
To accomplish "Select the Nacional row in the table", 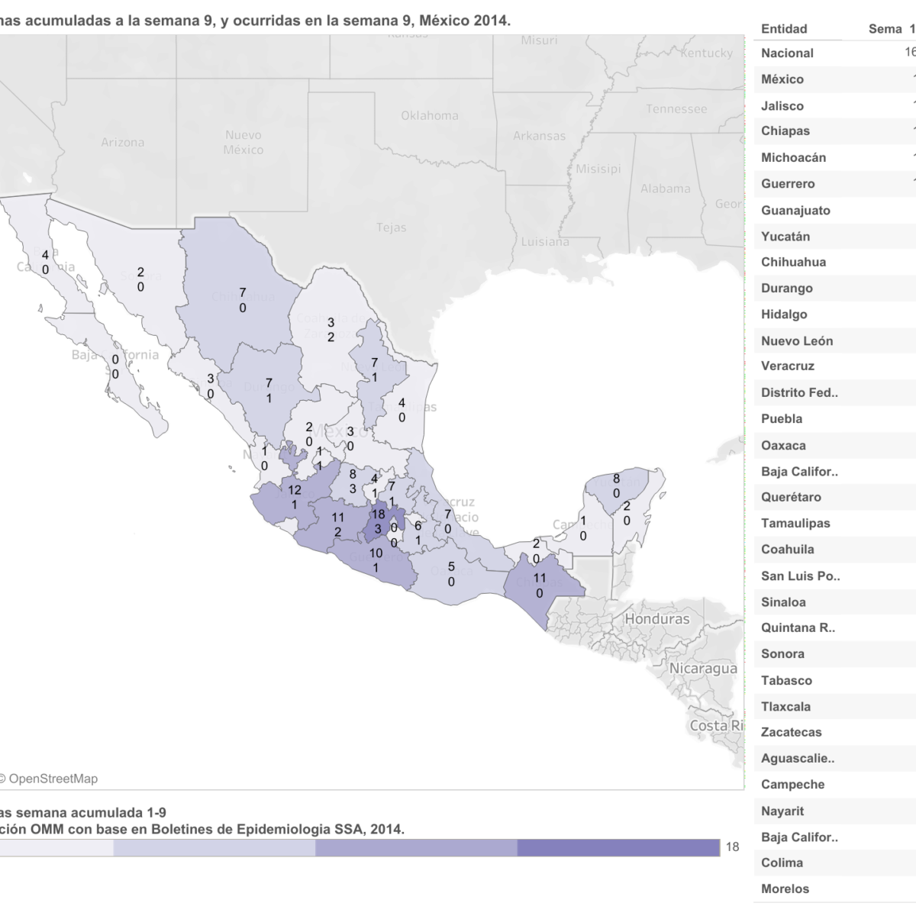I will [787, 53].
